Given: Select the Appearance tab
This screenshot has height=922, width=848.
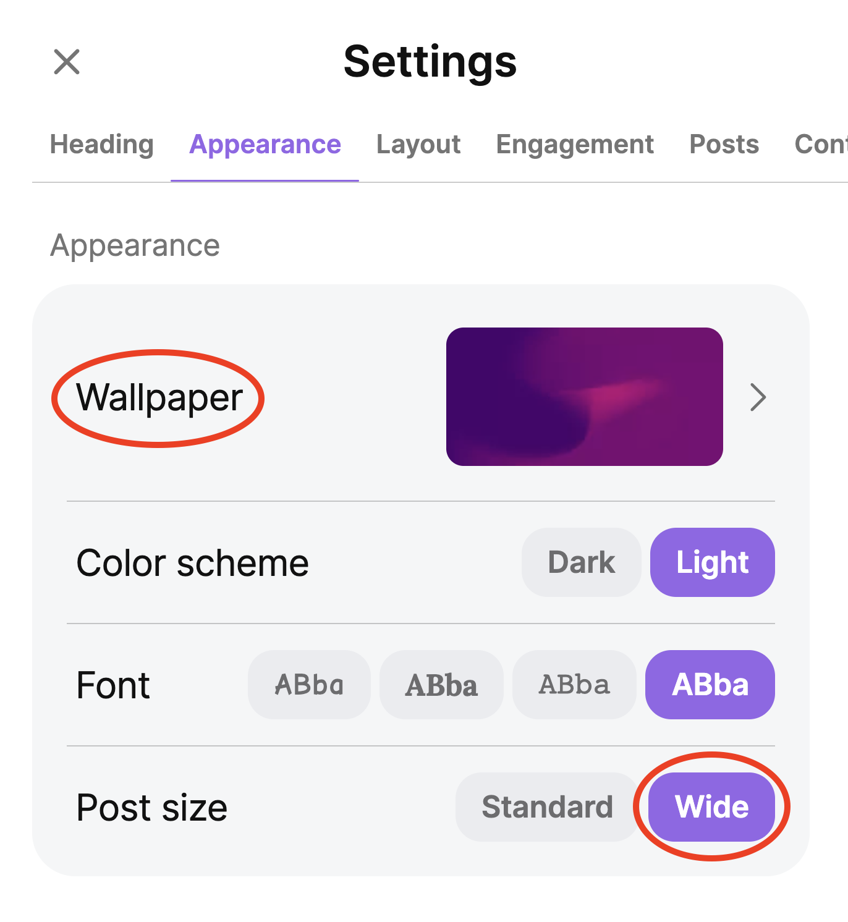Looking at the screenshot, I should click(265, 145).
